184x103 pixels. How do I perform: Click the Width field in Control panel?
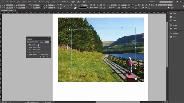tap(21, 5)
